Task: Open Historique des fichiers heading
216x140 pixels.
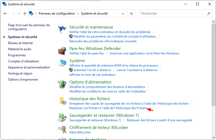Action: click(x=90, y=99)
